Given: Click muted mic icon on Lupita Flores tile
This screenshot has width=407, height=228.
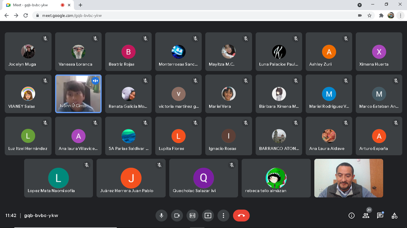Looking at the screenshot, I should click(196, 123).
